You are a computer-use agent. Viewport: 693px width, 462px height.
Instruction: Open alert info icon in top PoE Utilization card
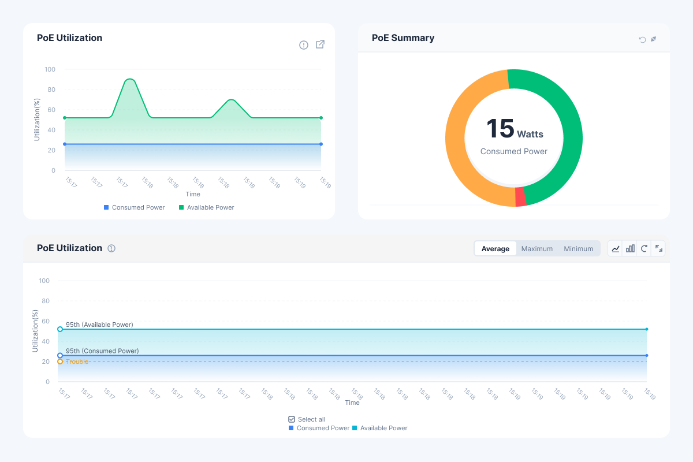tap(304, 45)
